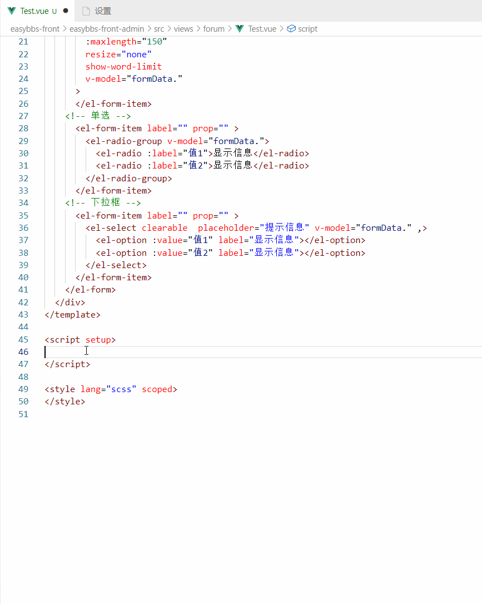Click the <el-radio-group opening tag on line 29
Image resolution: width=482 pixels, height=604 pixels.
(124, 141)
